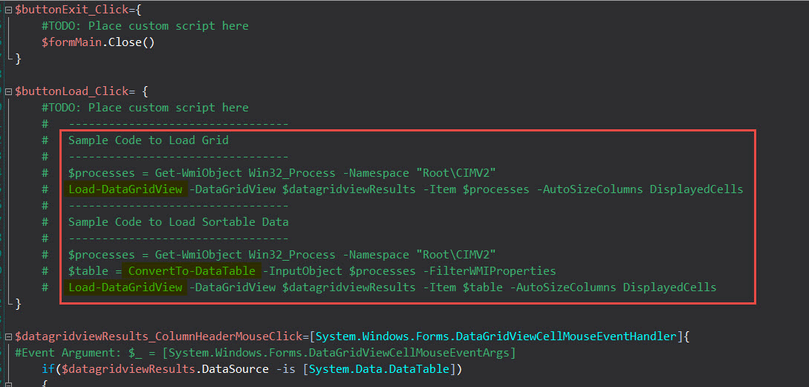Click the TODO comment inside $buttonLoad_Click

pyautogui.click(x=145, y=108)
